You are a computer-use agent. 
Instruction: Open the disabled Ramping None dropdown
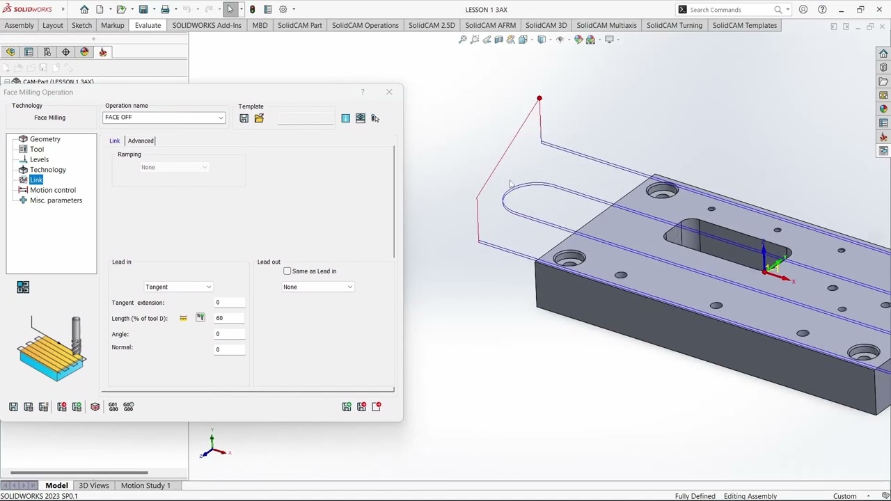[174, 167]
